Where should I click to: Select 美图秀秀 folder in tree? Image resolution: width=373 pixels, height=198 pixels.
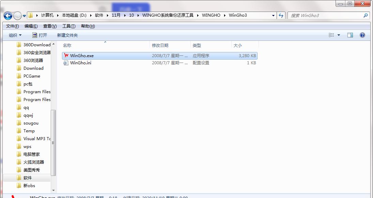[32, 170]
